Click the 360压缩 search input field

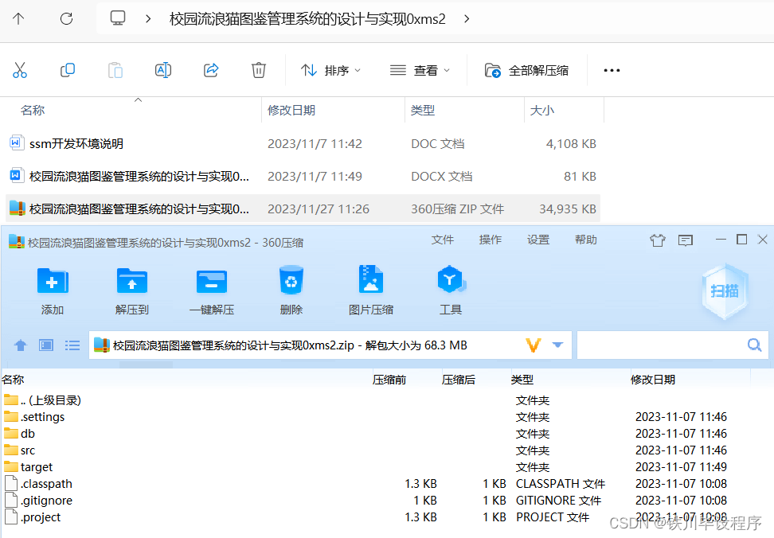pos(662,345)
